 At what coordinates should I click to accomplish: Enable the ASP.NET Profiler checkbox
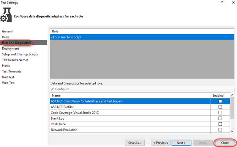[220, 107]
